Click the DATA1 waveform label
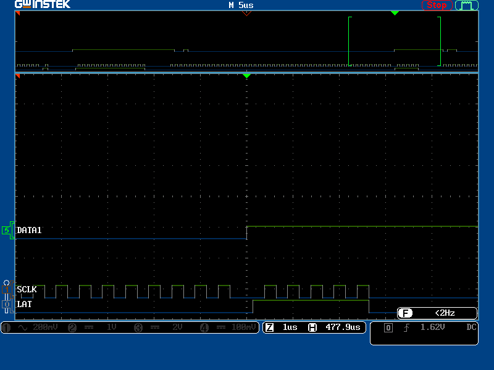The width and height of the screenshot is (494, 370). point(29,230)
